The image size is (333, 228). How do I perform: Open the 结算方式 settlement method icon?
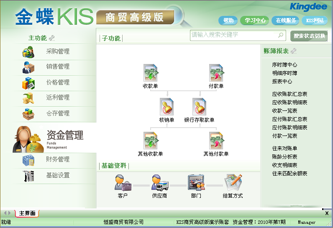pyautogui.click(x=233, y=183)
